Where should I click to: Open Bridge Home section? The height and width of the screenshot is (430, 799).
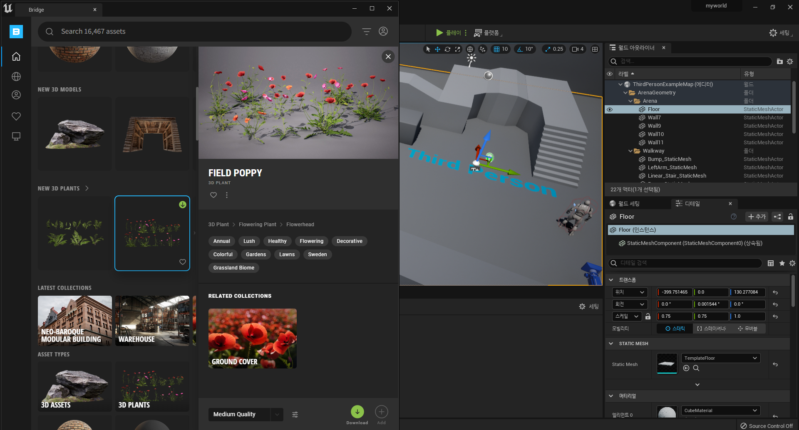(x=16, y=57)
